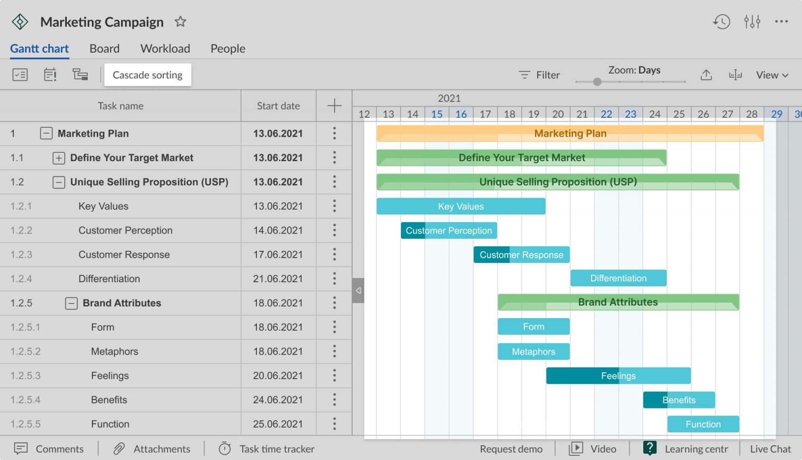Click the critical path icon beside export
Viewport: 802px width, 460px height.
pos(735,75)
